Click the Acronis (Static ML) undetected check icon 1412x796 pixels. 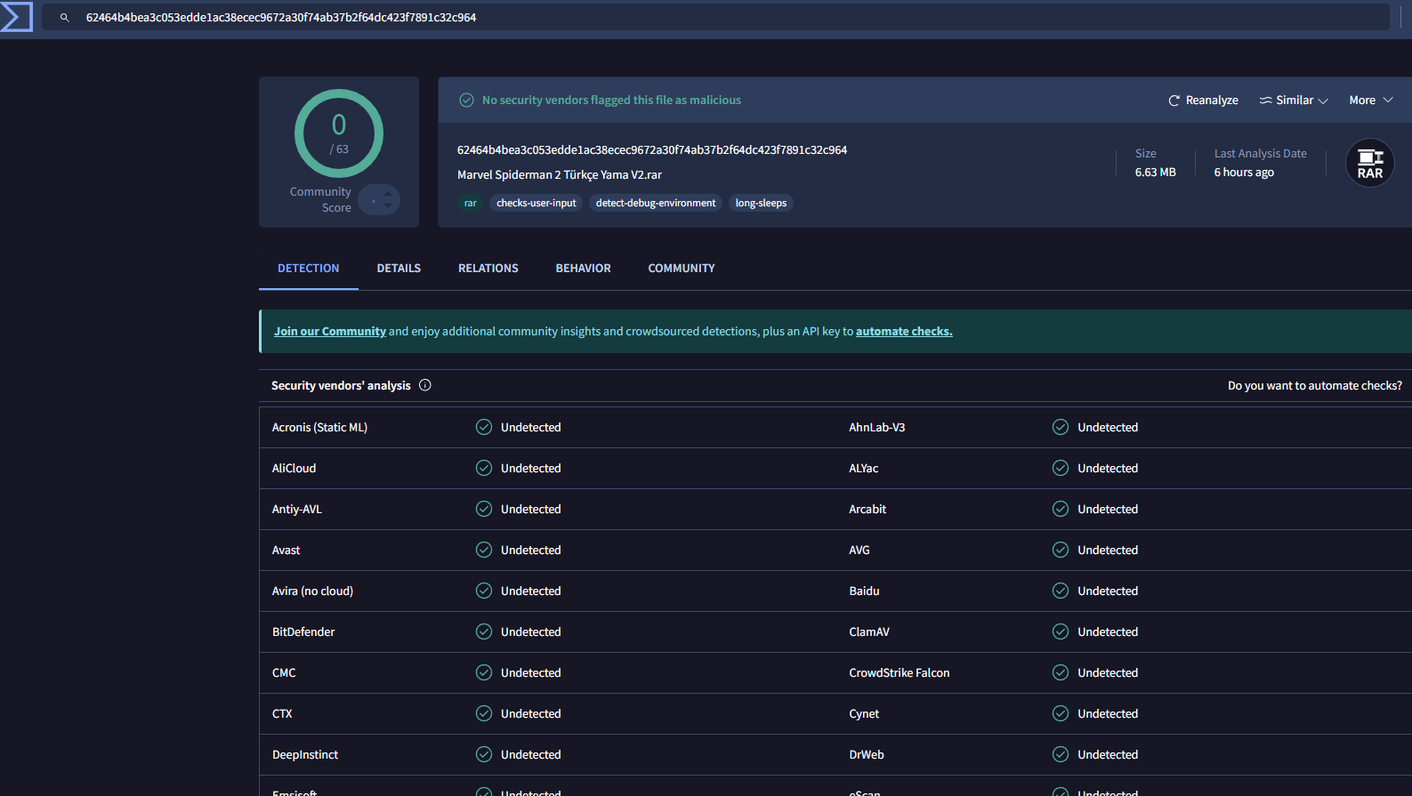[484, 427]
